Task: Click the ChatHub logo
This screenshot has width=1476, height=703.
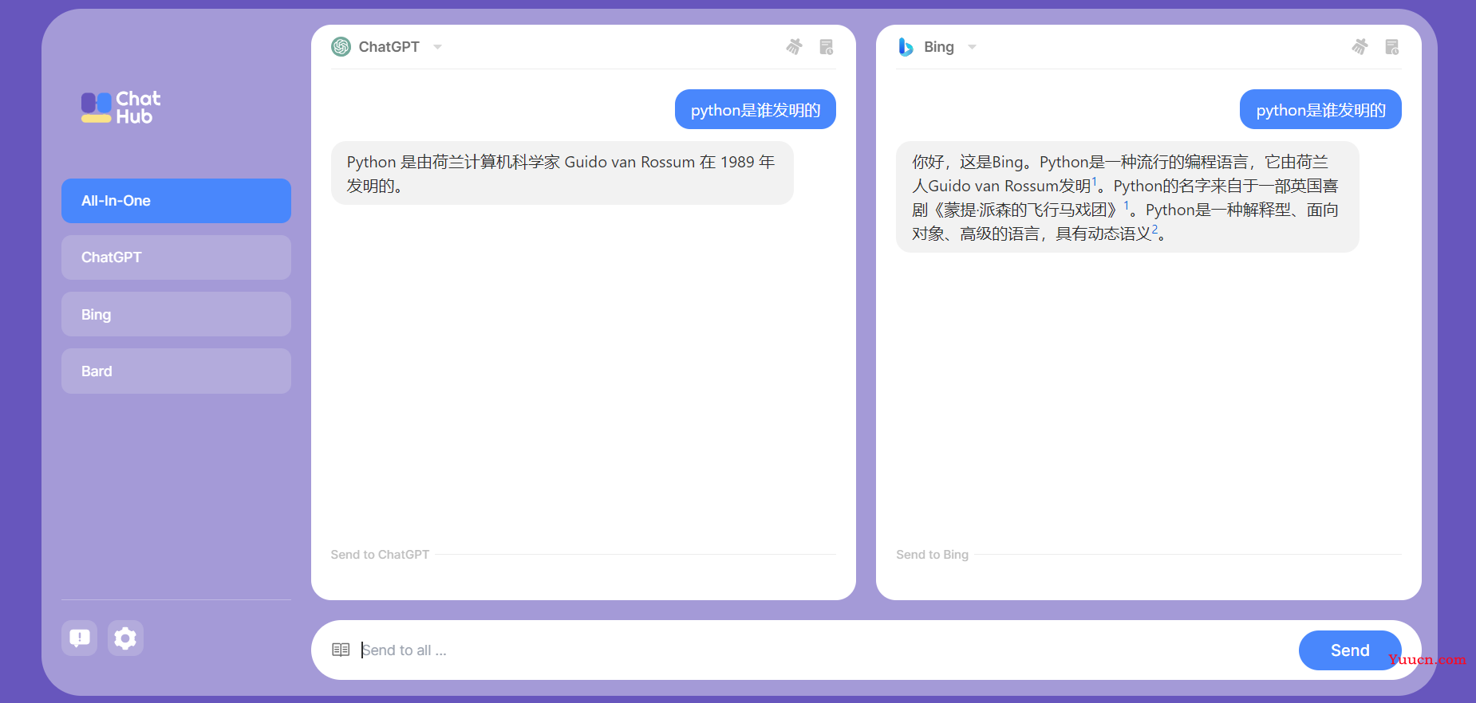Action: [120, 108]
